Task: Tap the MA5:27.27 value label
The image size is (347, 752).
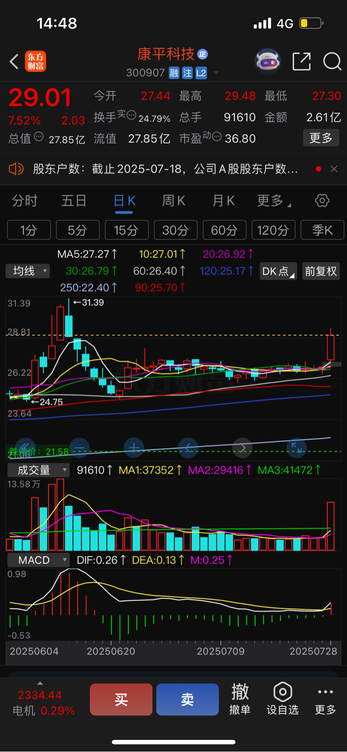Action: click(87, 254)
